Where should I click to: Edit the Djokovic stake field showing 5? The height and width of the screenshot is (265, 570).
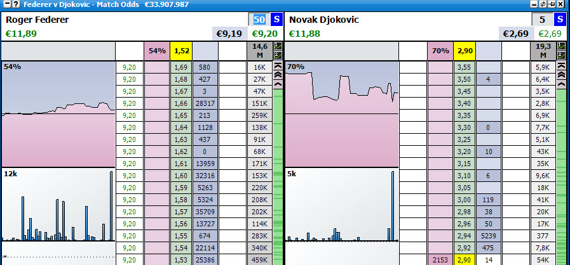(x=543, y=19)
